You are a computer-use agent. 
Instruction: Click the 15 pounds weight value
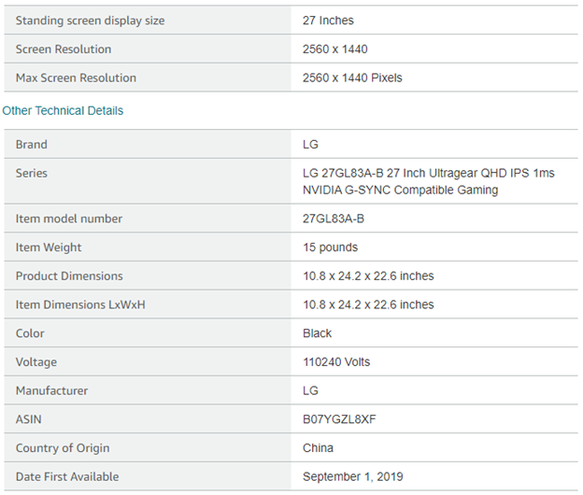330,247
